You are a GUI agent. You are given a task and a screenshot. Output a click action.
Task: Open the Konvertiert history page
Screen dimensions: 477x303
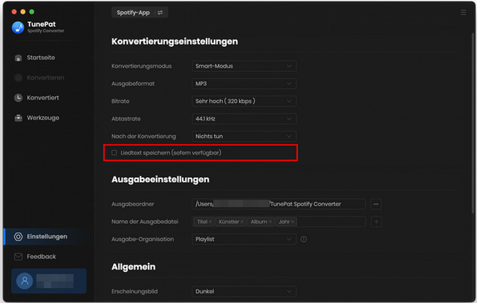click(x=42, y=97)
